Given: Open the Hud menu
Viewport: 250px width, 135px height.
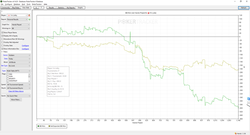Looking at the screenshot, I should point(23,4).
